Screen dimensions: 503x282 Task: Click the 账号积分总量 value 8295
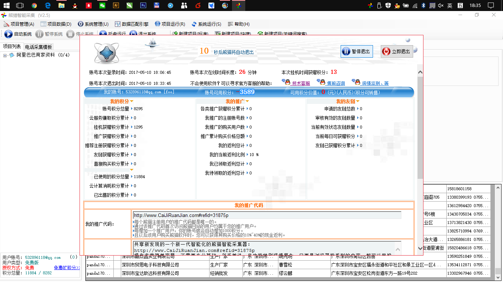(x=138, y=109)
